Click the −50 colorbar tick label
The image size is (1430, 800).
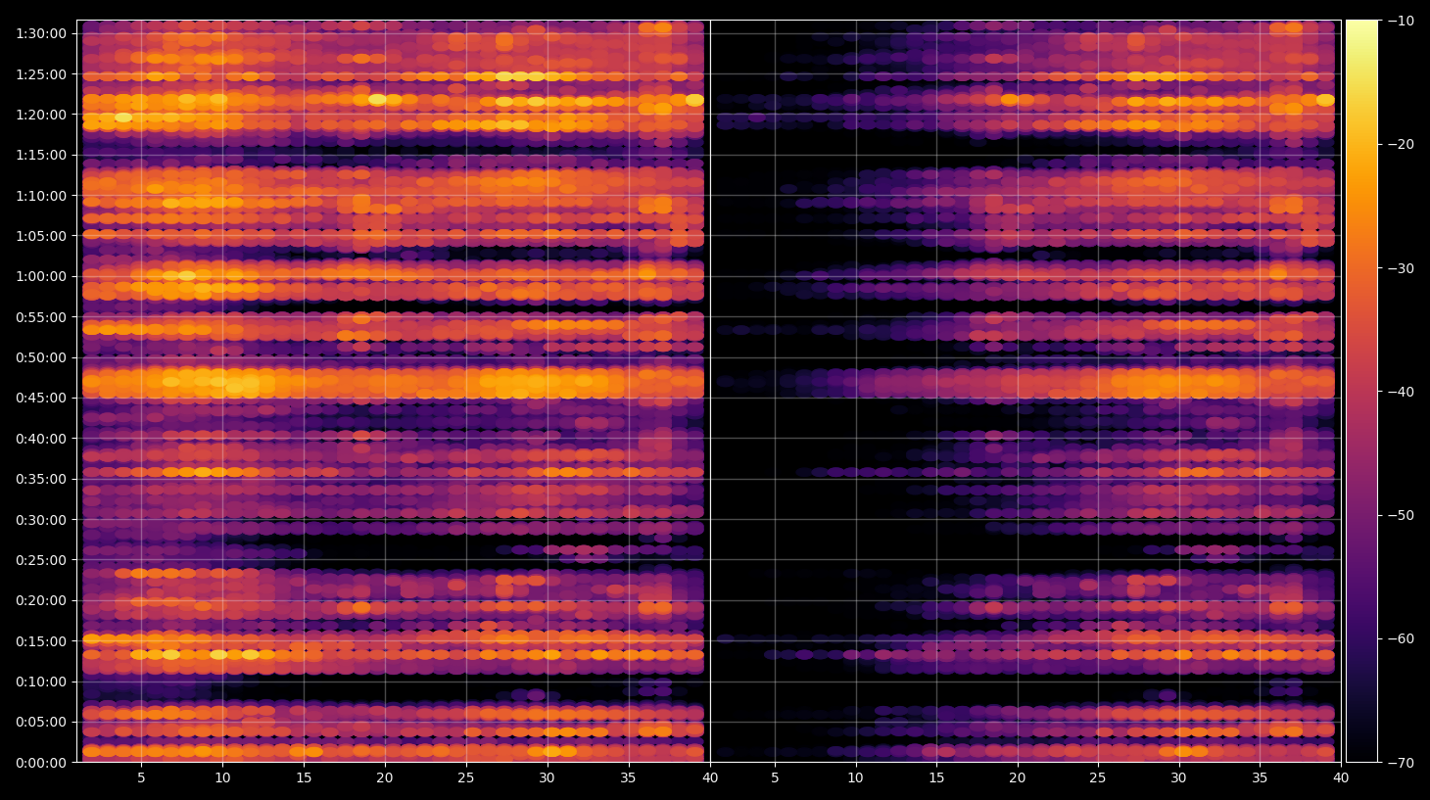pos(1401,515)
